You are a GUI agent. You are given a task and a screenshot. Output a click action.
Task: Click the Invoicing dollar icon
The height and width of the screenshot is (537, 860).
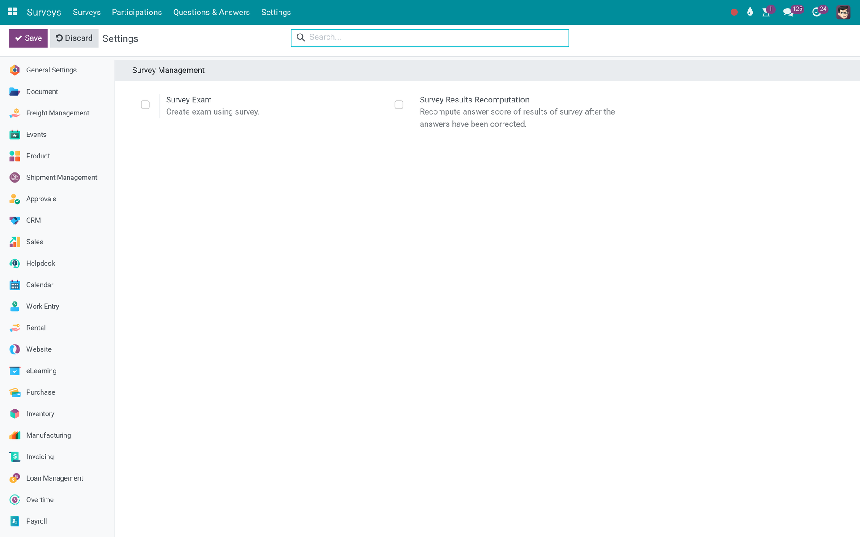tap(15, 456)
